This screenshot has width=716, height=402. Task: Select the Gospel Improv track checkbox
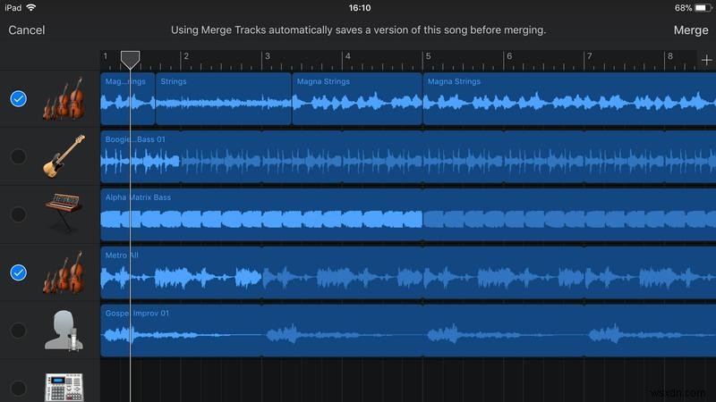point(18,331)
